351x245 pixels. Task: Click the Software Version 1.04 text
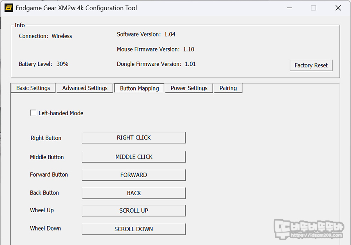(x=146, y=34)
